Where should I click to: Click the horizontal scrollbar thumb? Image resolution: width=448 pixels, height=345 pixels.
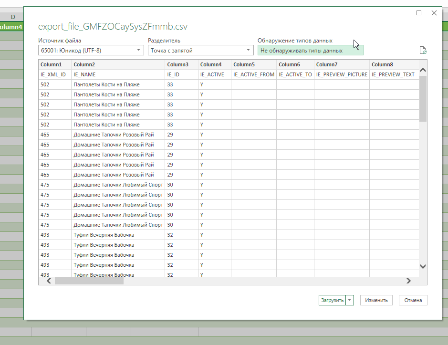point(89,281)
